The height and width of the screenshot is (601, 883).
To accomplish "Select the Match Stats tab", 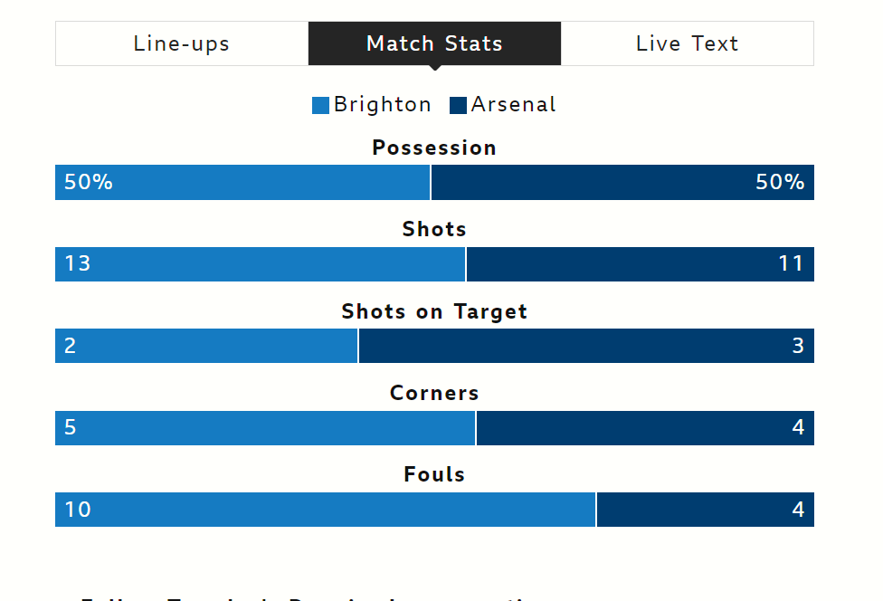I will pyautogui.click(x=435, y=43).
